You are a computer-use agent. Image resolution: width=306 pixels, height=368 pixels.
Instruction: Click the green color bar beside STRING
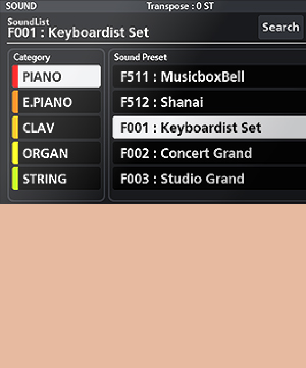pyautogui.click(x=15, y=179)
